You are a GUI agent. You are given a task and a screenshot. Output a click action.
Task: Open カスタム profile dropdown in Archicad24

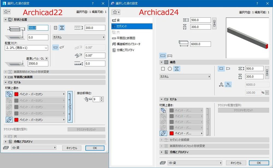tap(185, 76)
